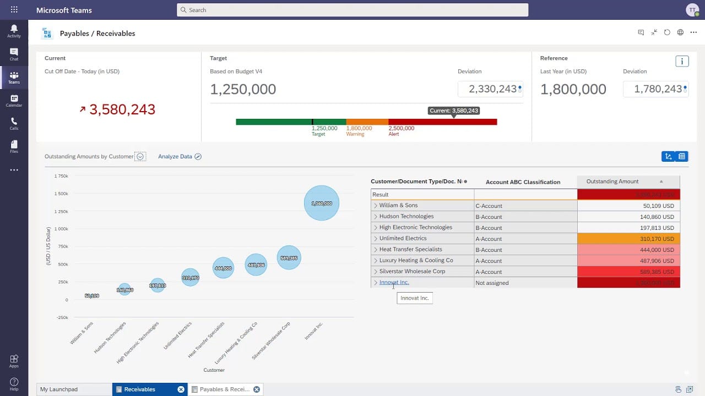Switch to the My Launchpad tab
The height and width of the screenshot is (396, 705).
click(x=74, y=389)
